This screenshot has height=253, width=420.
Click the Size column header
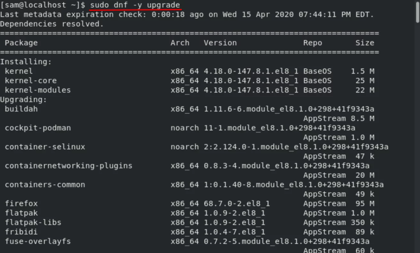pyautogui.click(x=365, y=43)
